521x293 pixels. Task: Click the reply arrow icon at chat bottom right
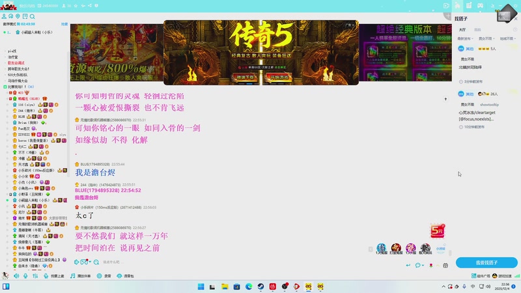pyautogui.click(x=408, y=265)
